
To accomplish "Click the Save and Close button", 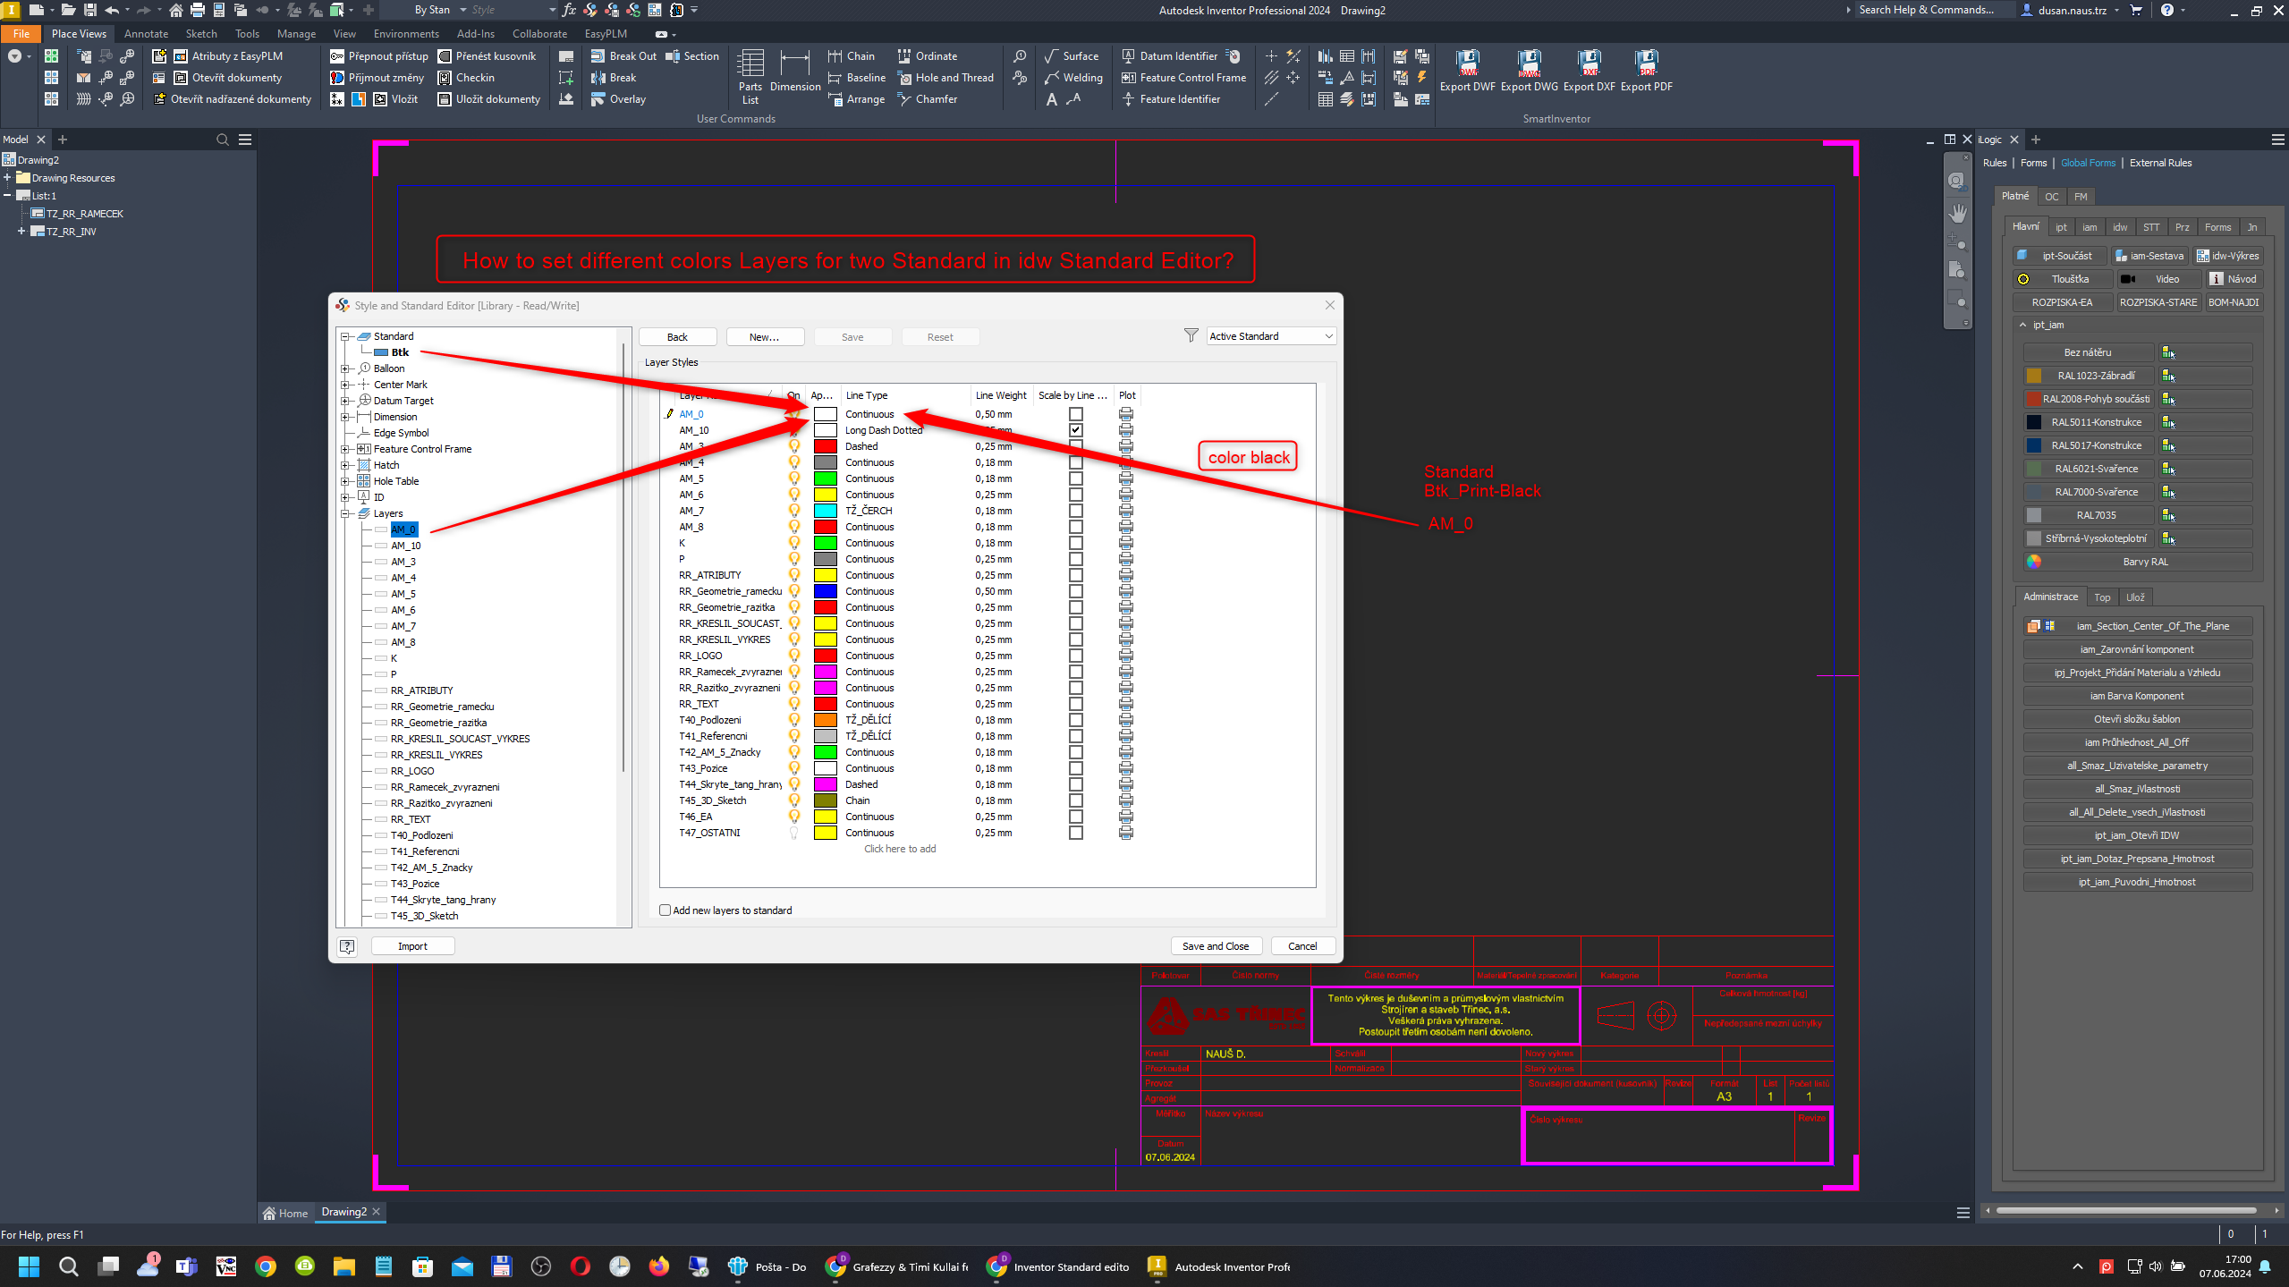I will coord(1216,945).
